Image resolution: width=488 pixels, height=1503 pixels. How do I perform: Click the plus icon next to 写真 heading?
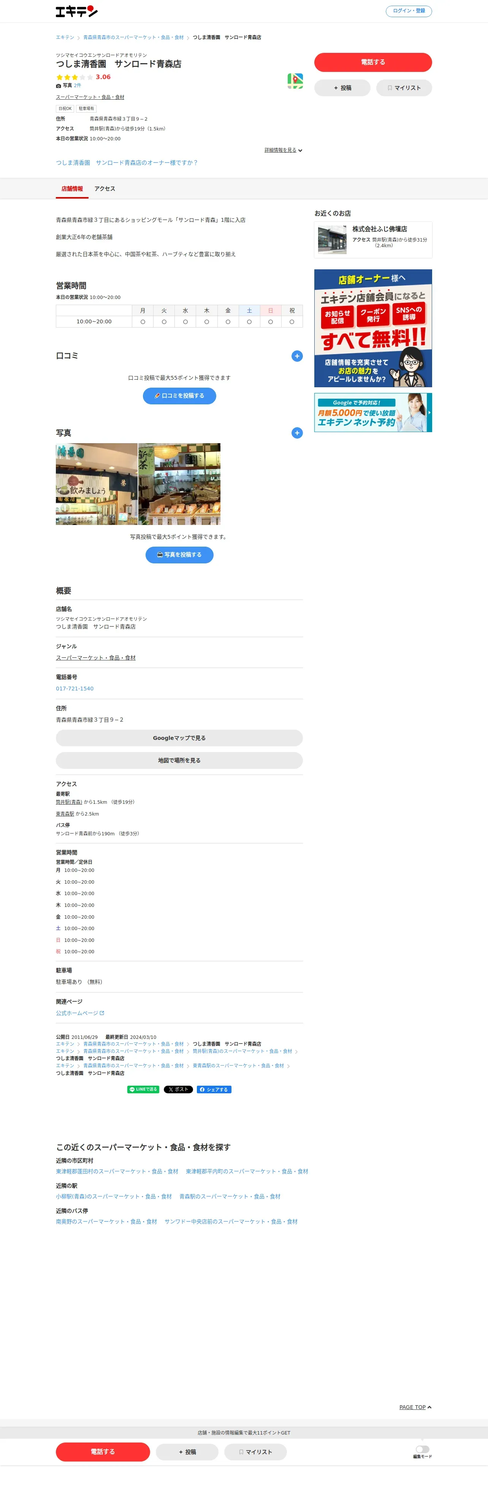[297, 433]
